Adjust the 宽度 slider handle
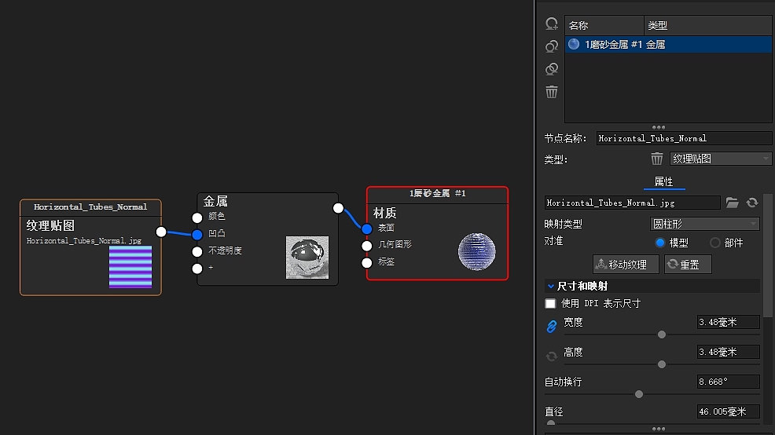Image resolution: width=775 pixels, height=435 pixels. click(x=662, y=334)
